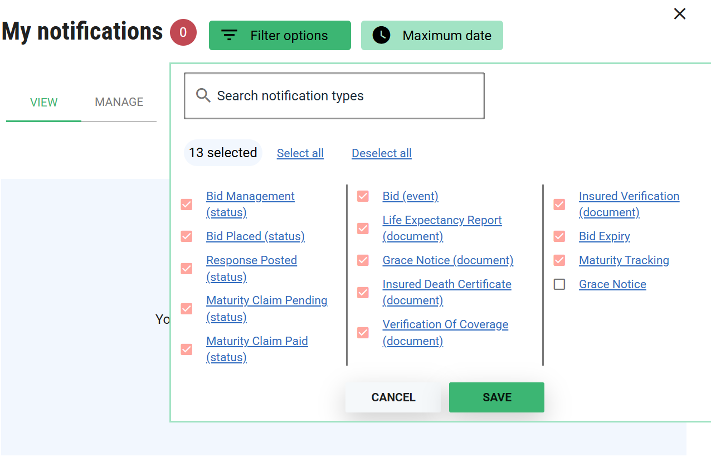This screenshot has width=711, height=476.
Task: Click the search magnifier icon
Action: (203, 96)
